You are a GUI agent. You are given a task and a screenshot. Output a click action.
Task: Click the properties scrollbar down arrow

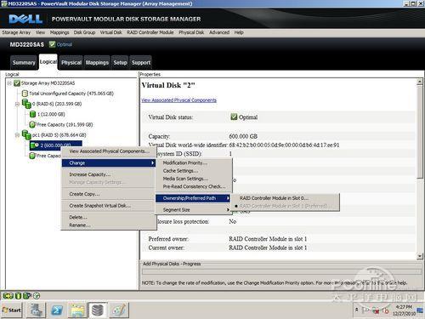coord(420,256)
